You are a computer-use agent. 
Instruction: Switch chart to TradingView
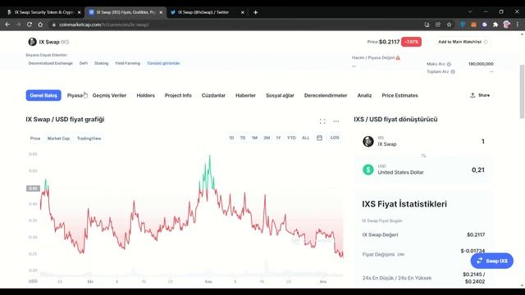(89, 138)
